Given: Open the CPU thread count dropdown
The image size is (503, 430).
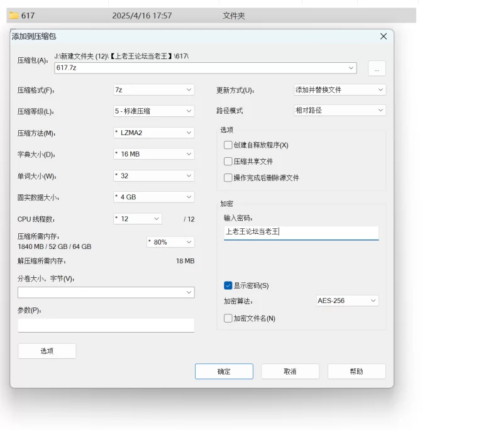Looking at the screenshot, I should (x=137, y=219).
